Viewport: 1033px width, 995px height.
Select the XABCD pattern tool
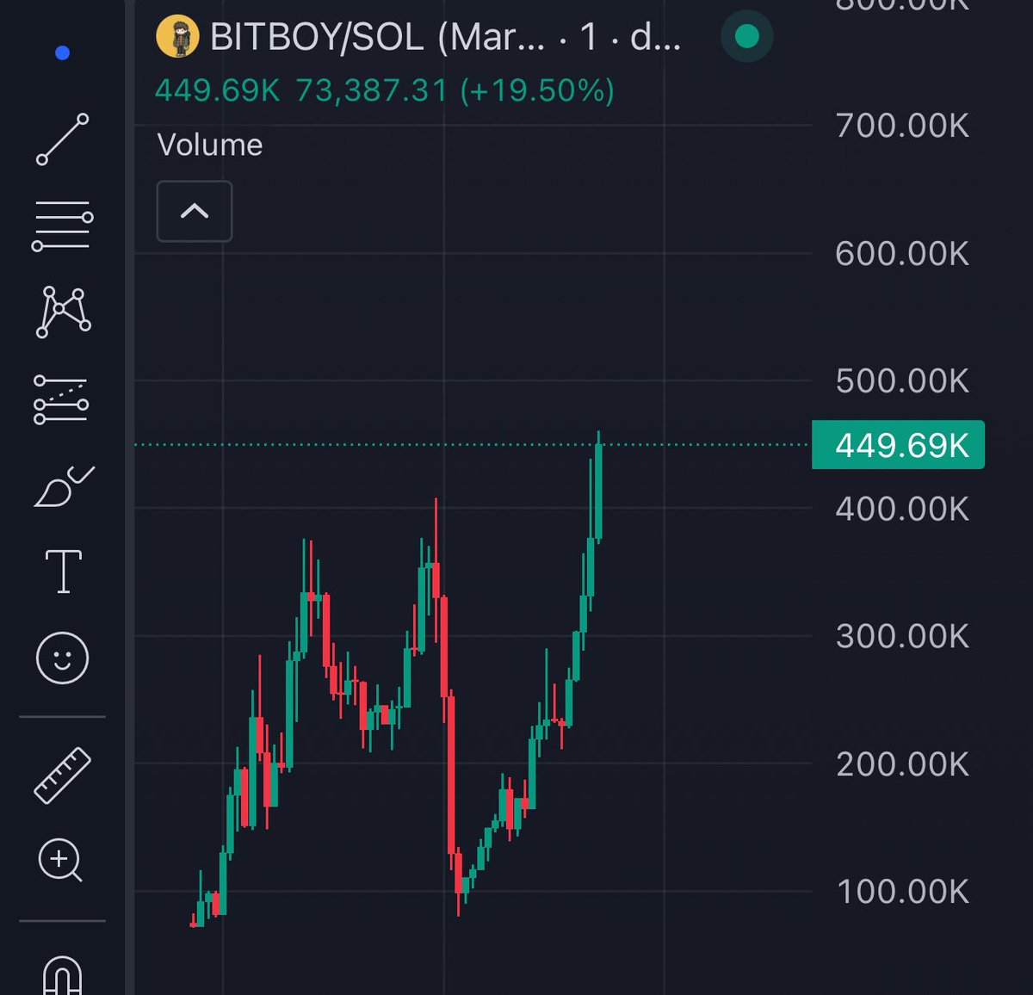pos(63,312)
